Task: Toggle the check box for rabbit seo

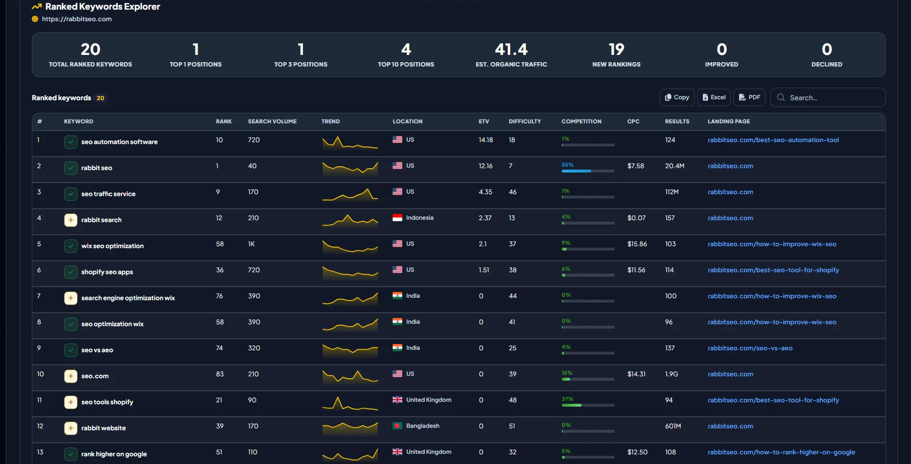Action: pos(71,168)
